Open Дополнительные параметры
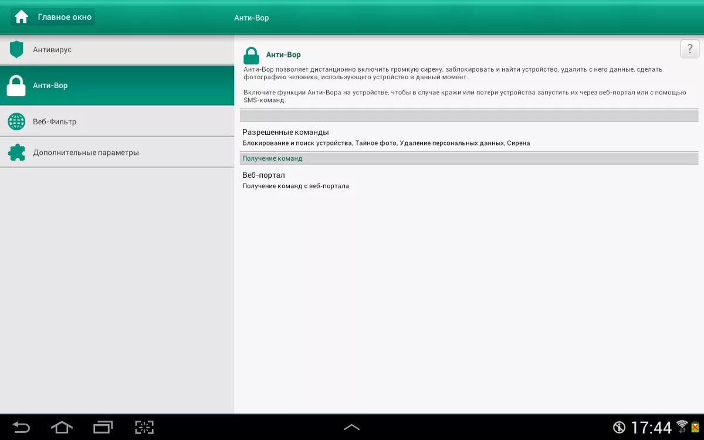This screenshot has width=704, height=440. tap(117, 153)
